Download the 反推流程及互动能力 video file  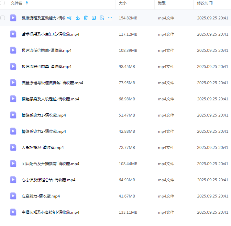point(78,18)
